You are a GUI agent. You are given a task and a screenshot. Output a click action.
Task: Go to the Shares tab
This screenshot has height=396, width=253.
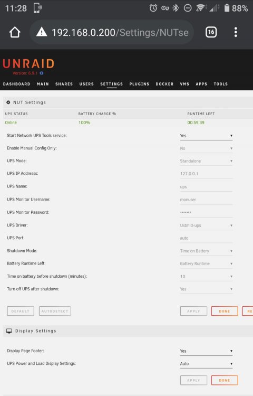(64, 84)
